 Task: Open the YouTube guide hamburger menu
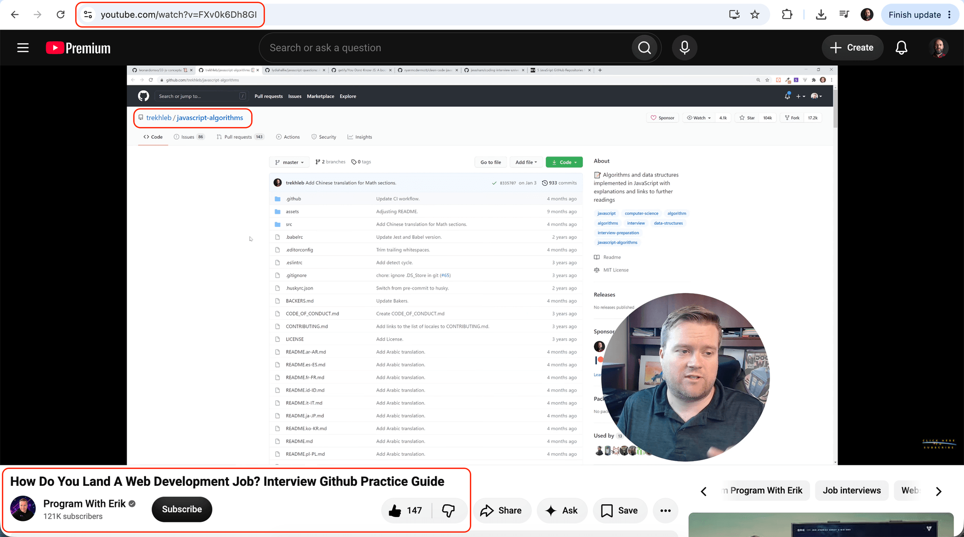[x=23, y=48]
